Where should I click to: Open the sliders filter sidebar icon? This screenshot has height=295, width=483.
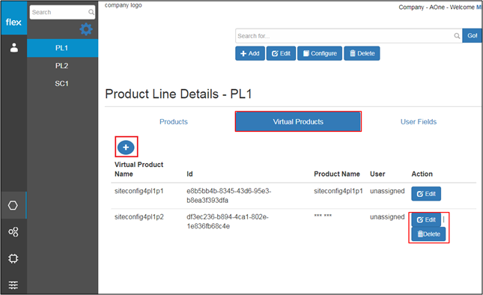(x=13, y=285)
